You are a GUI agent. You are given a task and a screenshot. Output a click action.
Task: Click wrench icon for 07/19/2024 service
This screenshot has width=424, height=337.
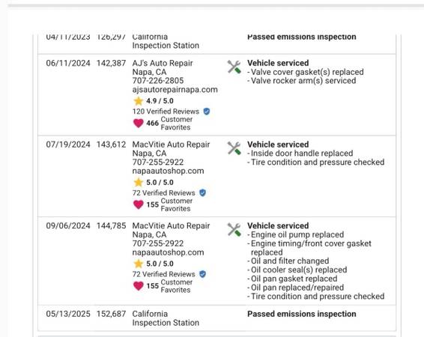(234, 148)
